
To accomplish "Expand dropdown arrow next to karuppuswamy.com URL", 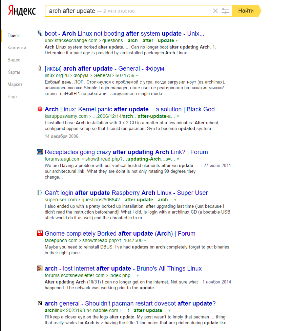I will [x=178, y=116].
